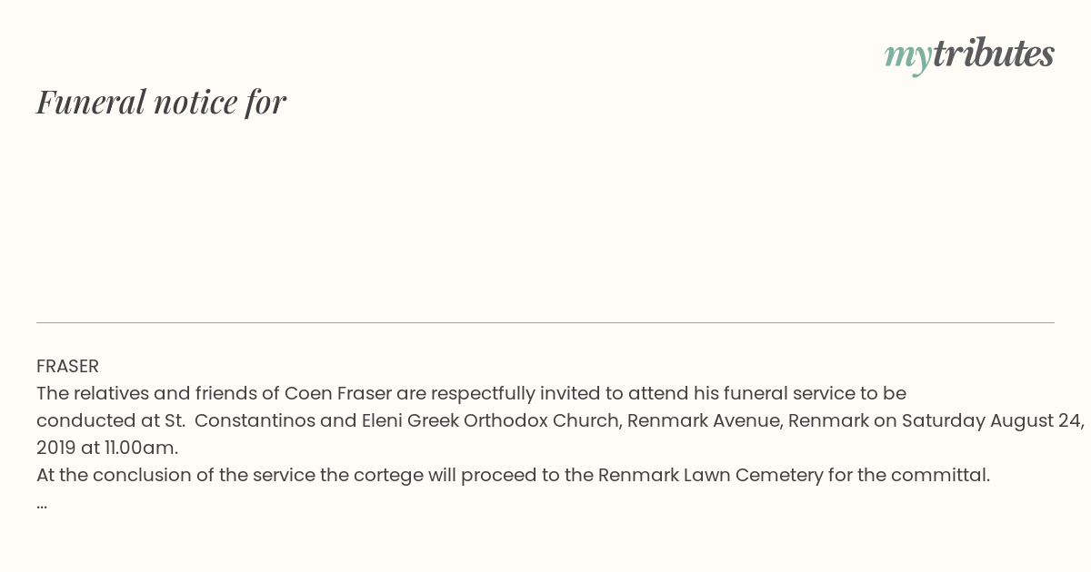The image size is (1091, 572).
Task: Click the green "my" part of the logo
Action: [x=907, y=57]
